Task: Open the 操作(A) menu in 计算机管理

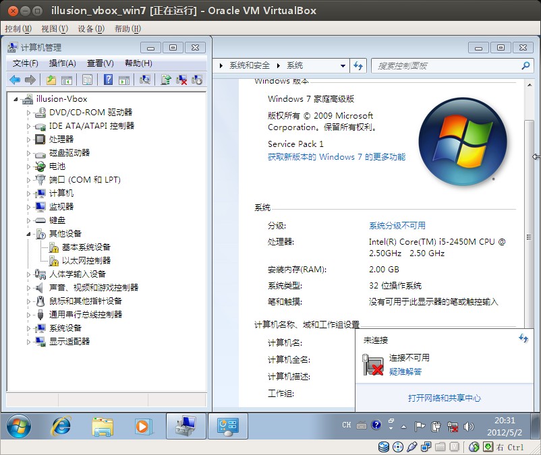Action: coord(63,63)
